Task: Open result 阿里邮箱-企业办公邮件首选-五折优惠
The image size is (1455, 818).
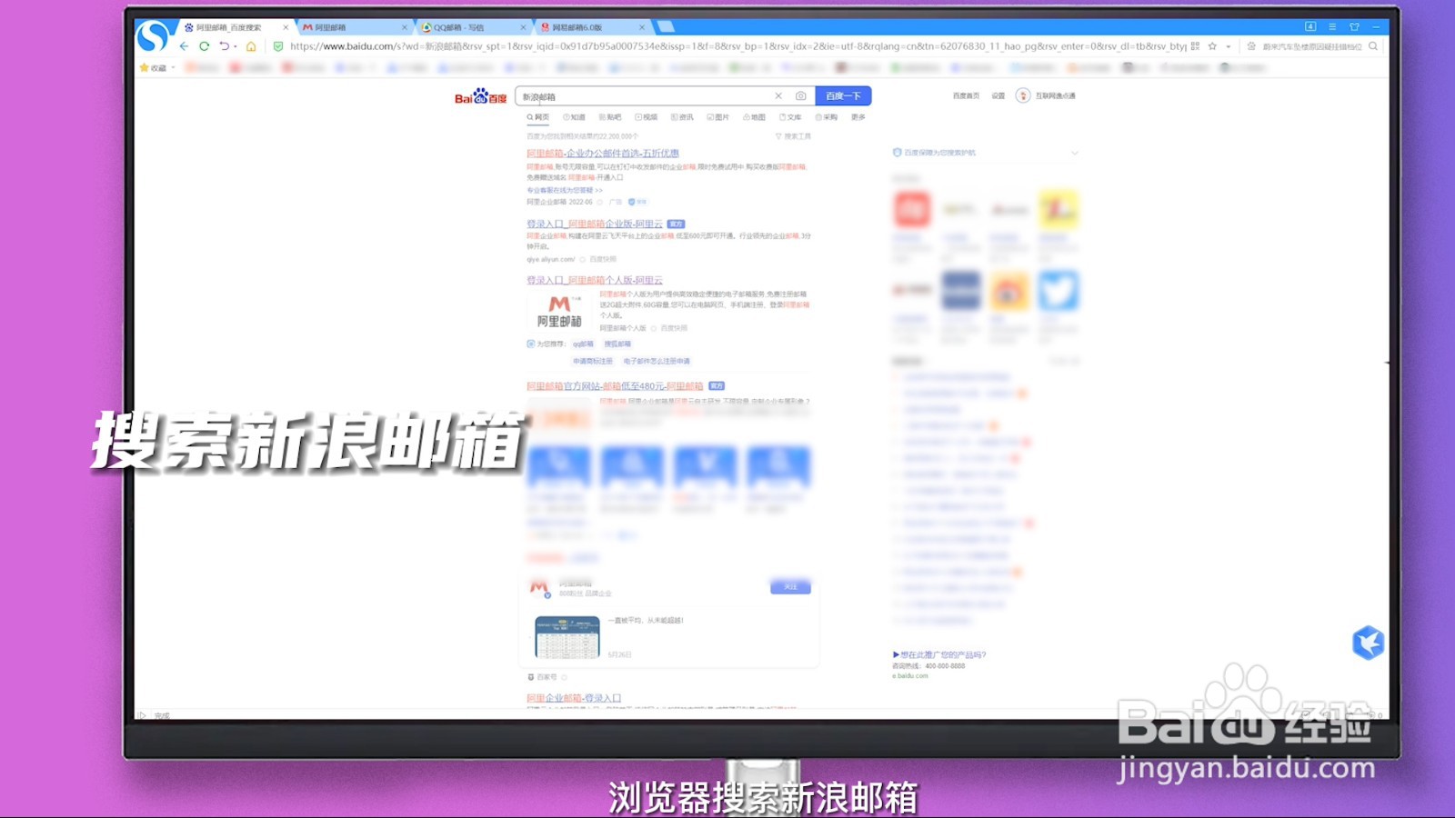Action: click(603, 154)
